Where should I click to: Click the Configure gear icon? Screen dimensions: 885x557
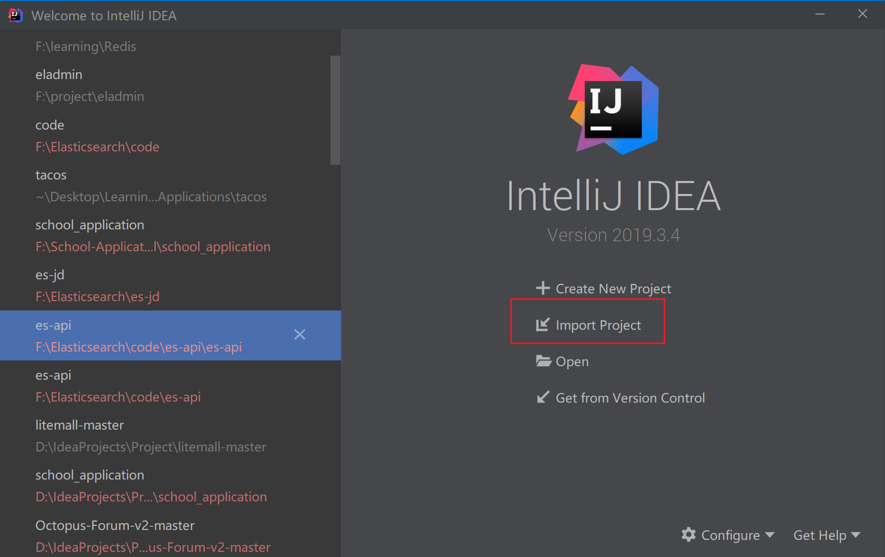[x=689, y=535]
